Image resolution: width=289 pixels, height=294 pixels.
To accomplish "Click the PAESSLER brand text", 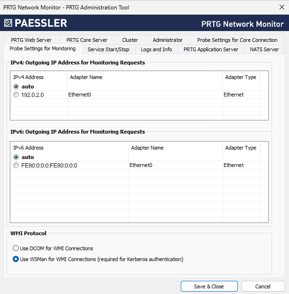I will pyautogui.click(x=41, y=23).
